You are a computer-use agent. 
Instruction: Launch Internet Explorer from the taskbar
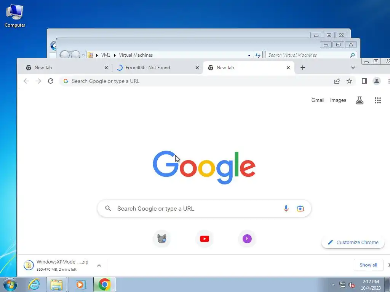pos(34,284)
